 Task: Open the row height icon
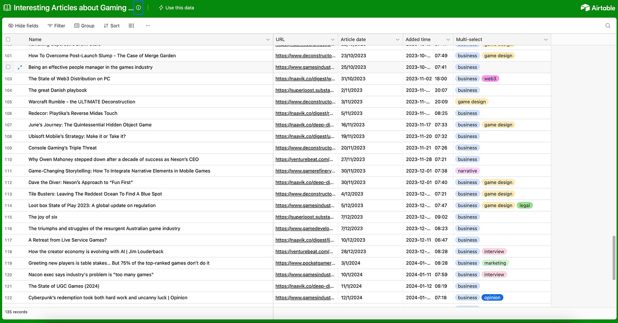pyautogui.click(x=131, y=25)
